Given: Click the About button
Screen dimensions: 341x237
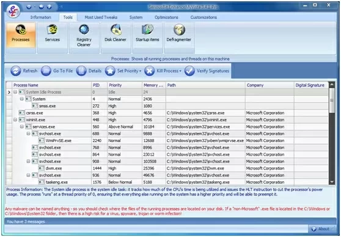Looking at the screenshot, I should click(x=320, y=228).
